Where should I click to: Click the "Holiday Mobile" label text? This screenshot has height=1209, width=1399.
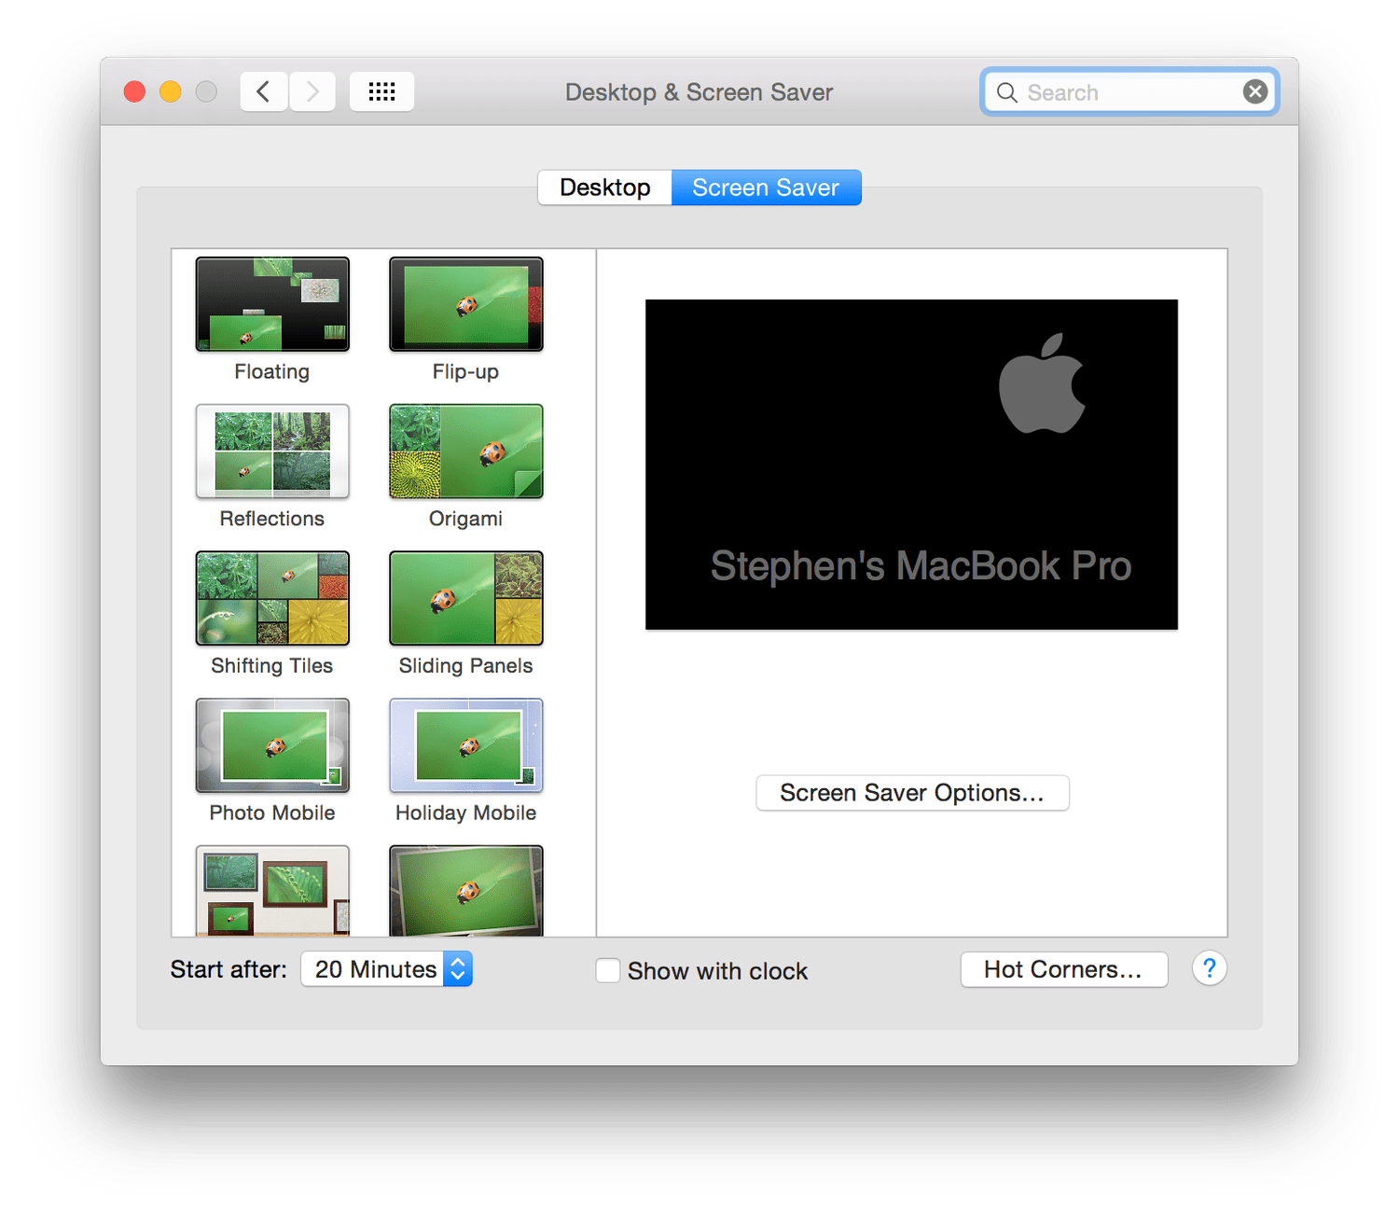tap(465, 813)
